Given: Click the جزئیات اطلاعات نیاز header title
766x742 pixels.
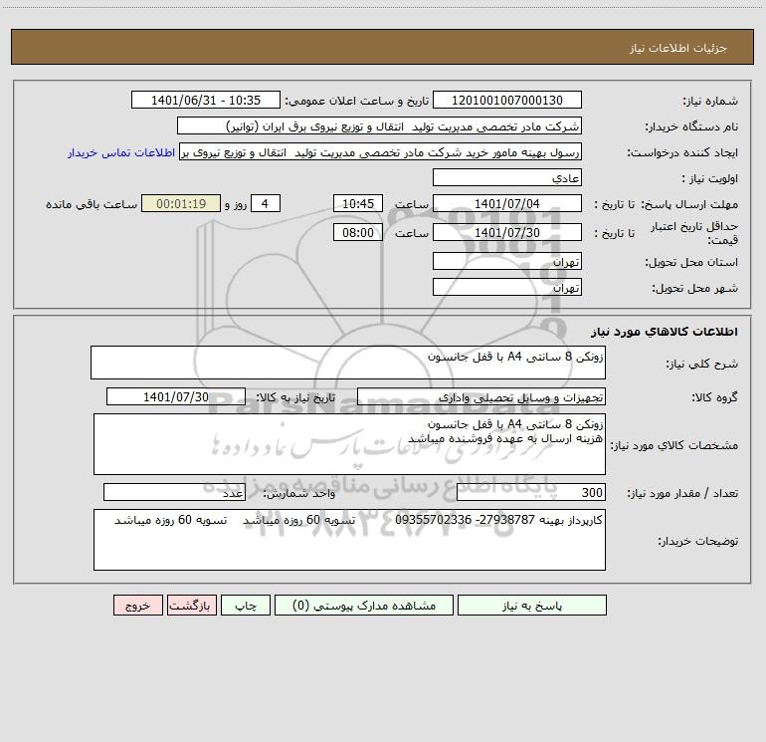Looking at the screenshot, I should pos(678,48).
